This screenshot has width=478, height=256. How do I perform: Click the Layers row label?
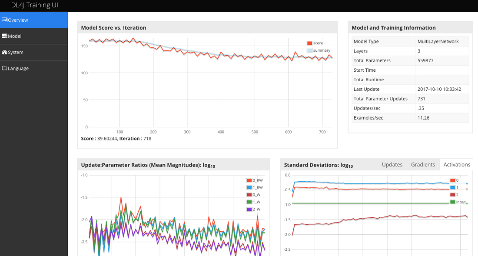361,51
